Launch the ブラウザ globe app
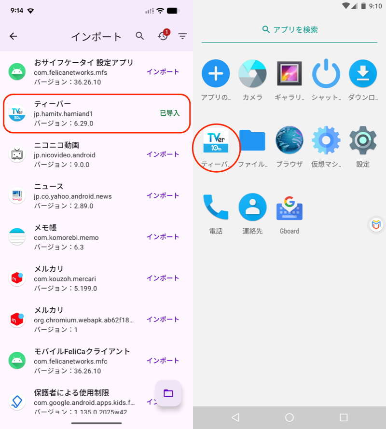This screenshot has width=386, height=429. [289, 140]
